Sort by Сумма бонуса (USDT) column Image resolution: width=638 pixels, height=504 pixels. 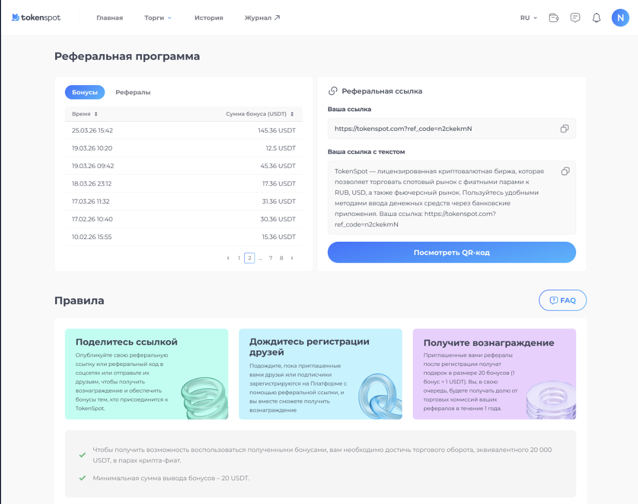tap(260, 114)
